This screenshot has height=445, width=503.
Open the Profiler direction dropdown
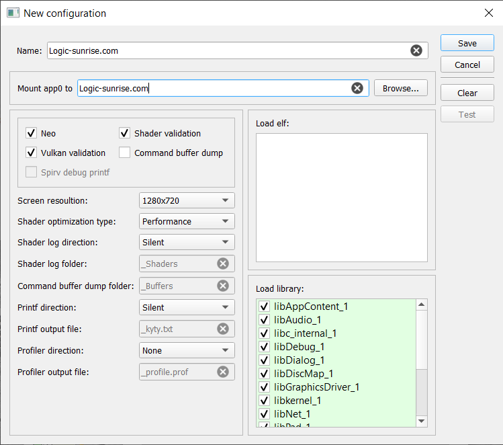[187, 351]
